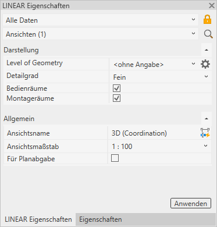The image size is (217, 227).
Task: Open the Alle Daten dropdown
Action: point(101,20)
